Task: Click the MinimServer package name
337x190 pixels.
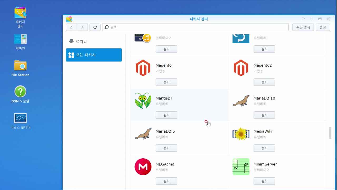Action: [x=265, y=164]
